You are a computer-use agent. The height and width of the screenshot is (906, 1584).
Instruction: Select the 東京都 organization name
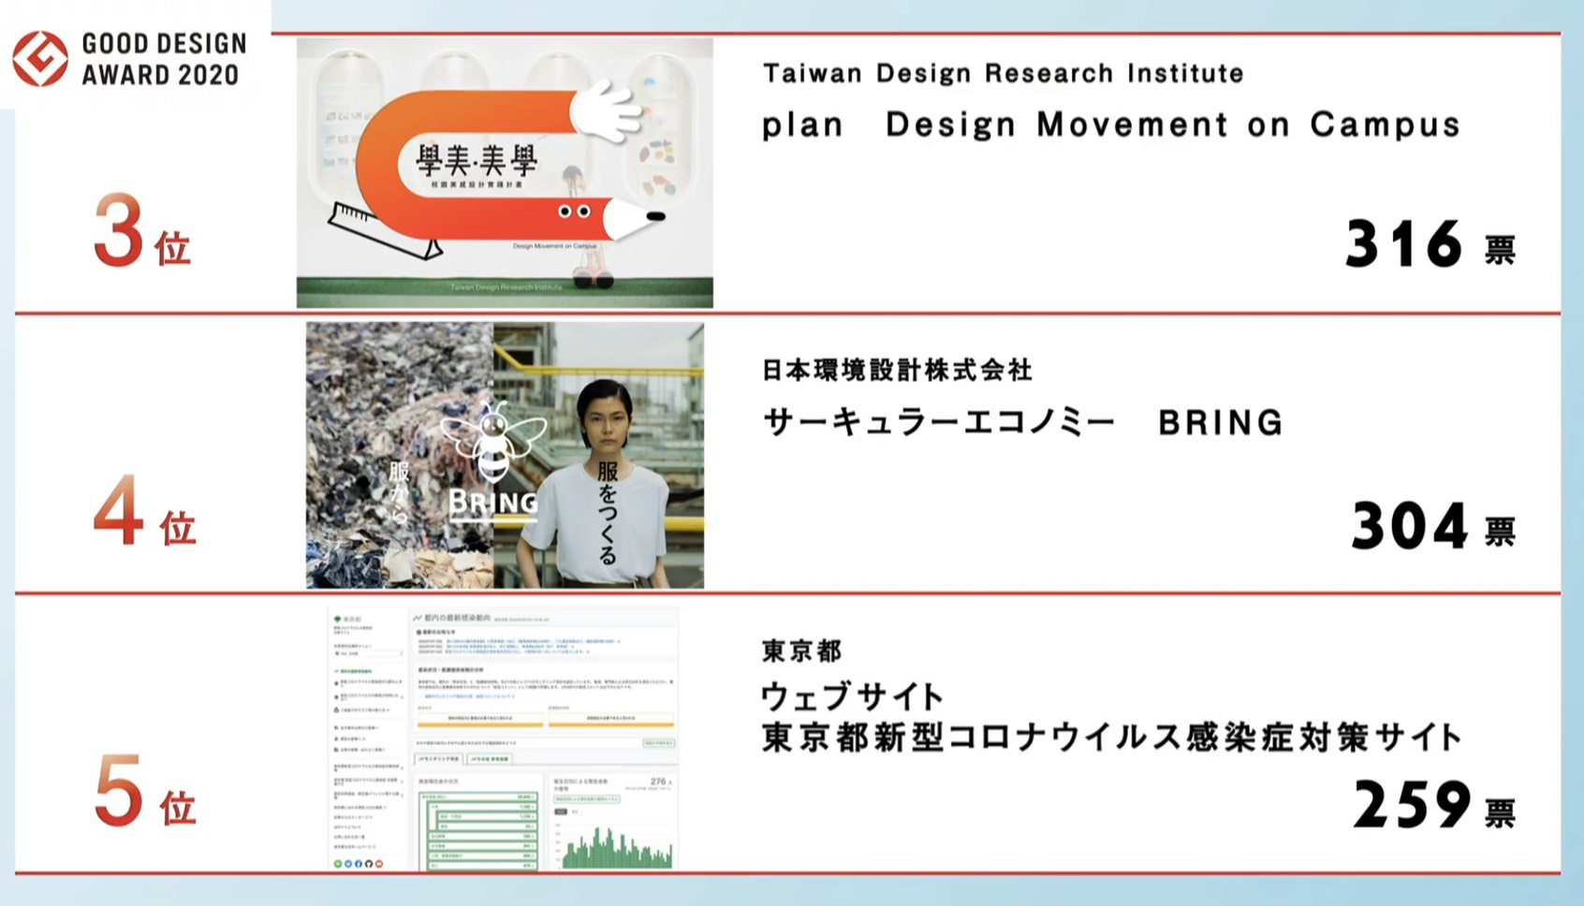(802, 650)
